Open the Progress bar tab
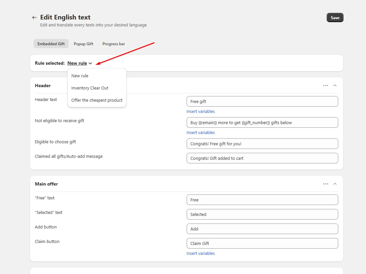 114,44
